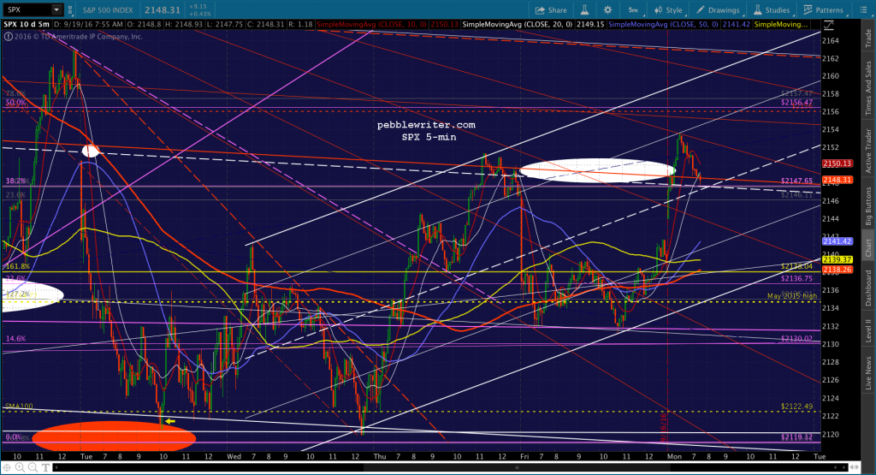Click the red 2150.13 price bubble on axis
The image size is (876, 475).
point(837,163)
